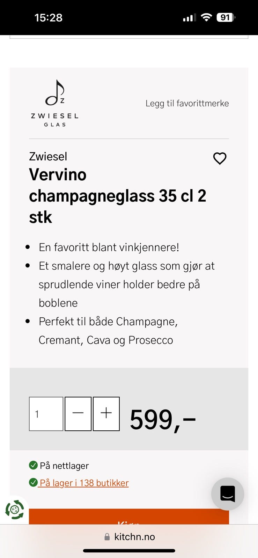Focus the quantity input field
Viewport: 258px width, 558px height.
pos(46,414)
